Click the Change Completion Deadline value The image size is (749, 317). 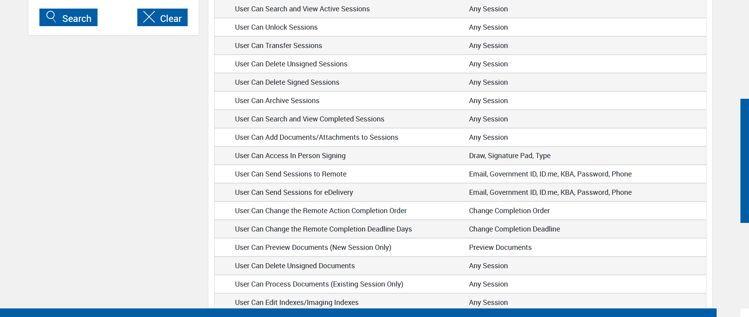point(514,229)
